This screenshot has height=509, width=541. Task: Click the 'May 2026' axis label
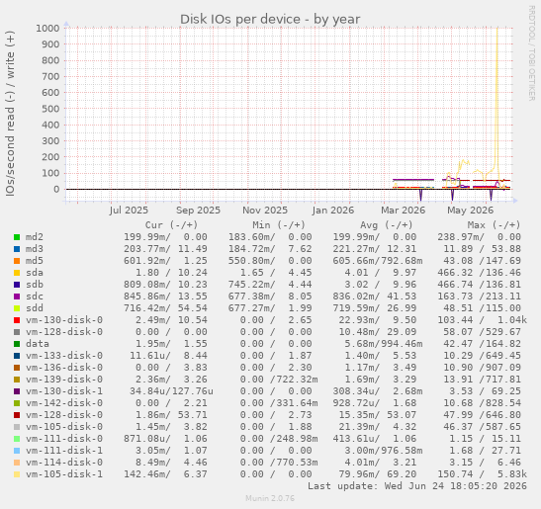470,210
